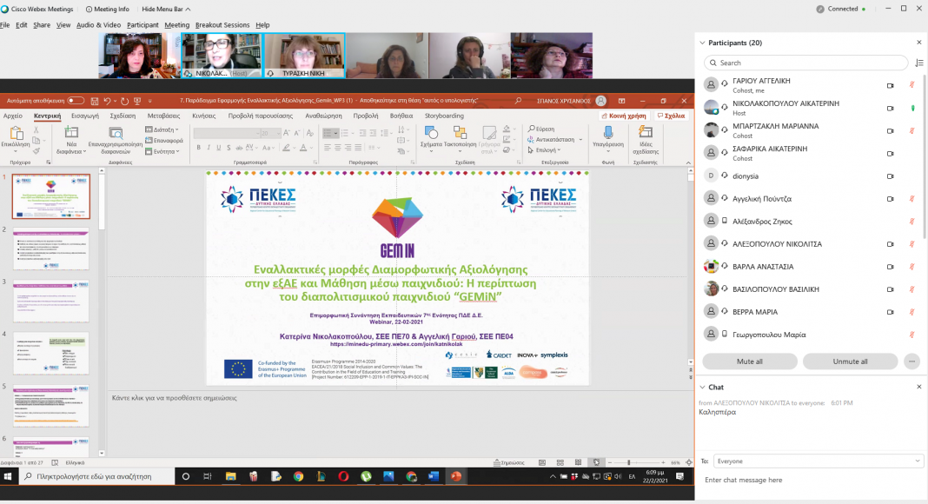928x504 pixels.
Task: Collapse the Participants panel section
Action: [x=702, y=43]
